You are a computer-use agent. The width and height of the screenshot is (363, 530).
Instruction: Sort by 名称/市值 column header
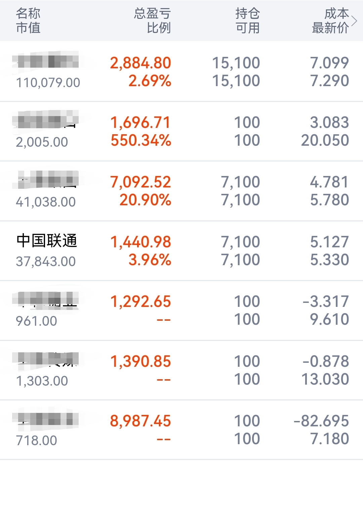(28, 21)
